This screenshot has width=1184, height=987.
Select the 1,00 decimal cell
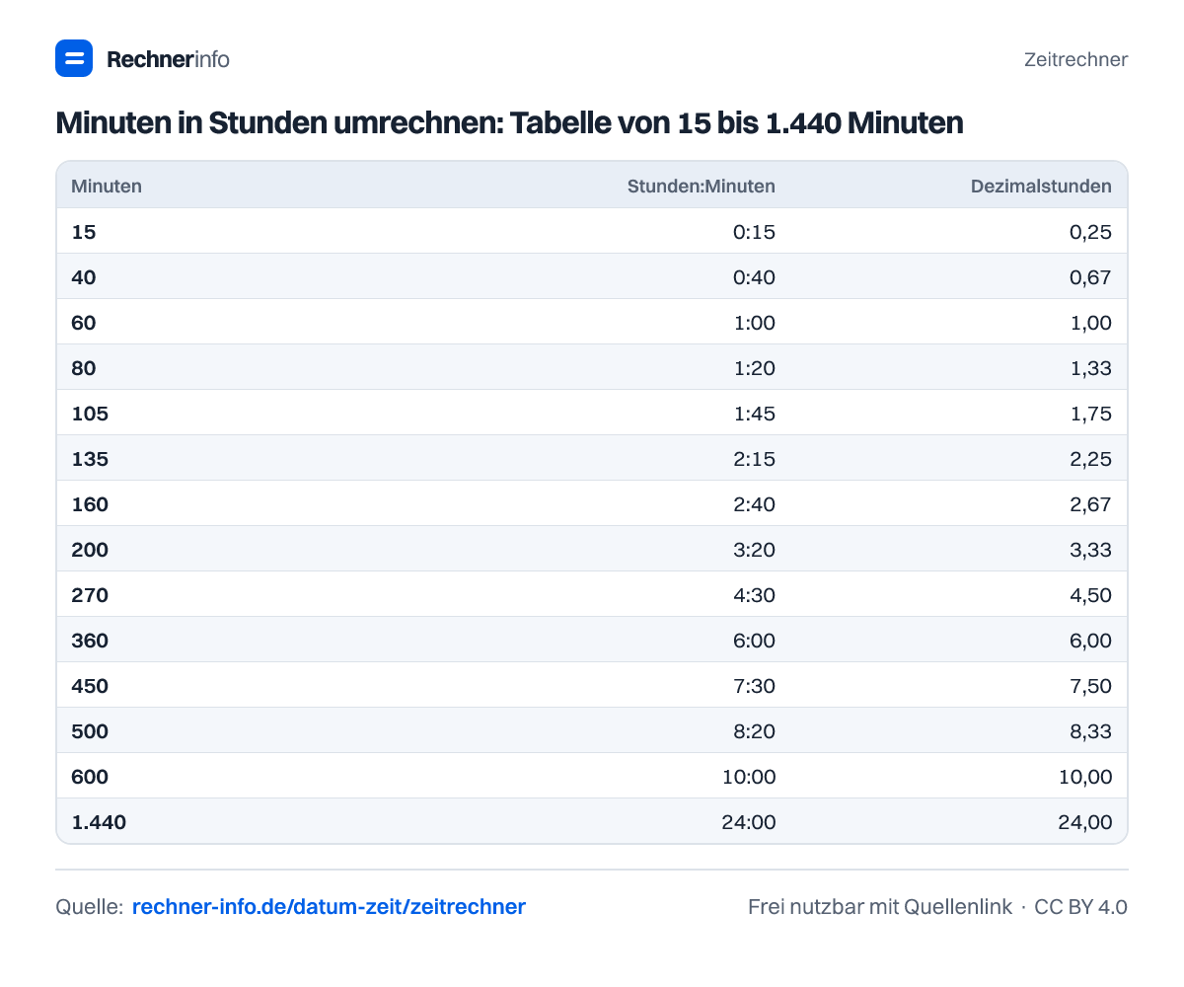pos(1091,323)
